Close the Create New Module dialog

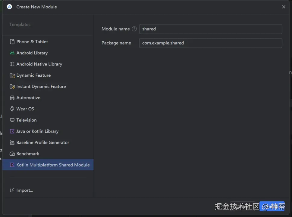(284, 7)
